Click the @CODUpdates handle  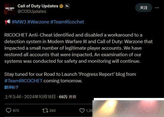point(32,11)
